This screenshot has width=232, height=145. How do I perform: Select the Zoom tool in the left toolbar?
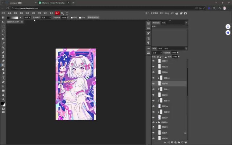(x=3, y=99)
